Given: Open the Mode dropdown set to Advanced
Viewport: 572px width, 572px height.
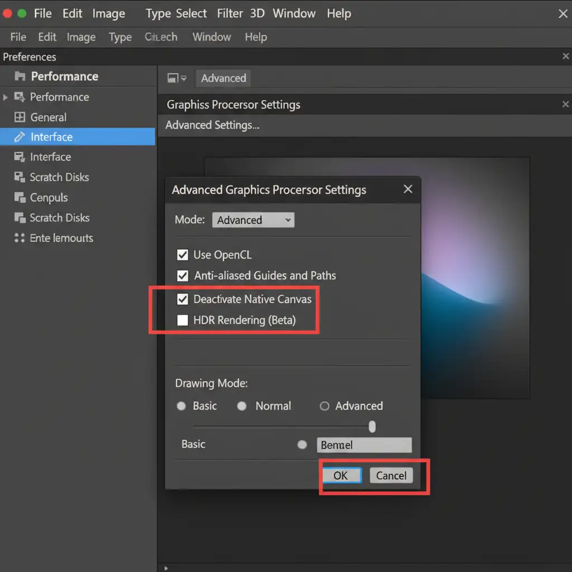Looking at the screenshot, I should 253,220.
